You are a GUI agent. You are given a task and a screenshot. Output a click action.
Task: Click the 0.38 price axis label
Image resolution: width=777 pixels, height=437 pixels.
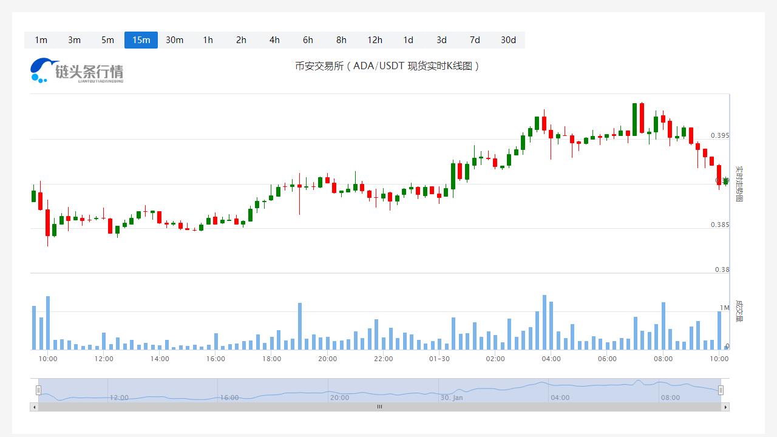[x=722, y=269]
